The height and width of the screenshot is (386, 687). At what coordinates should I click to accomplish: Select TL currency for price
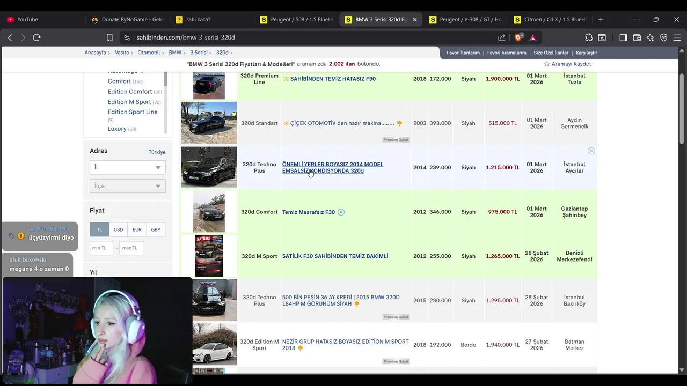coord(99,229)
